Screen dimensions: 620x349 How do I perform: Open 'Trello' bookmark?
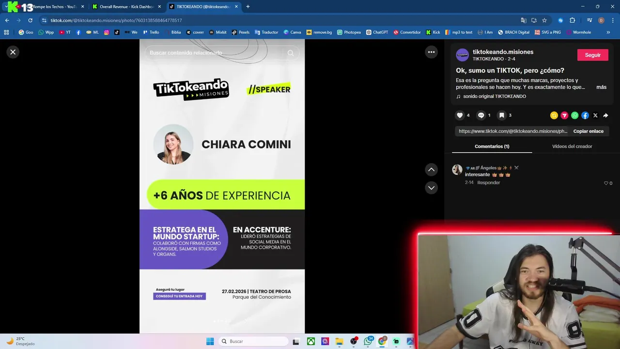151,32
